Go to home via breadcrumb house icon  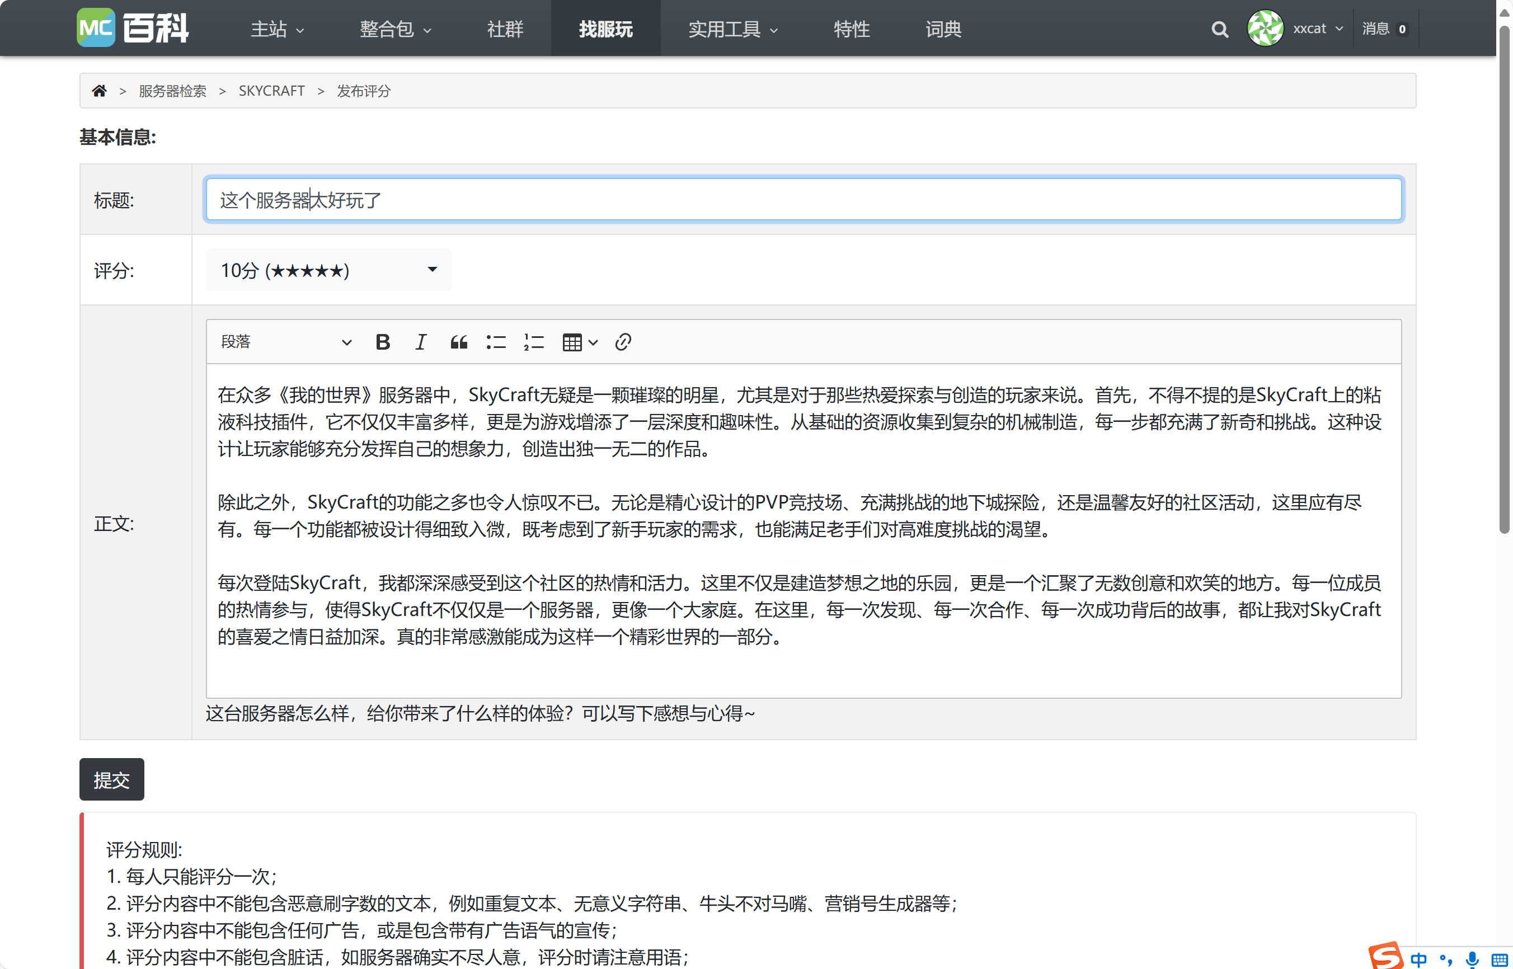100,91
